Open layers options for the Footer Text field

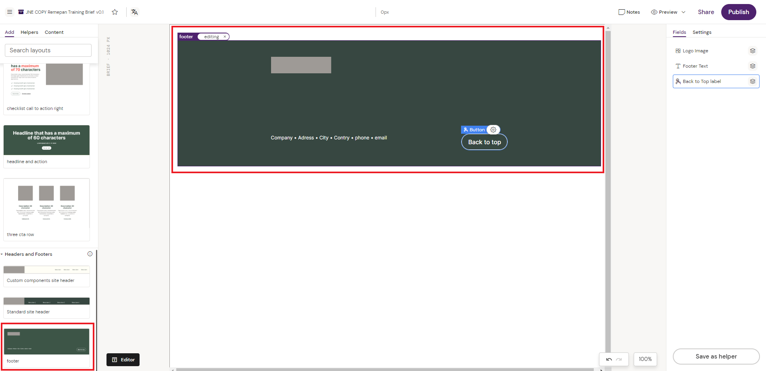coord(753,66)
